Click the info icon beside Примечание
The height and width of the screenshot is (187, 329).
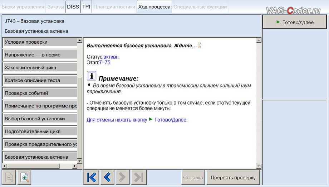coord(92,76)
